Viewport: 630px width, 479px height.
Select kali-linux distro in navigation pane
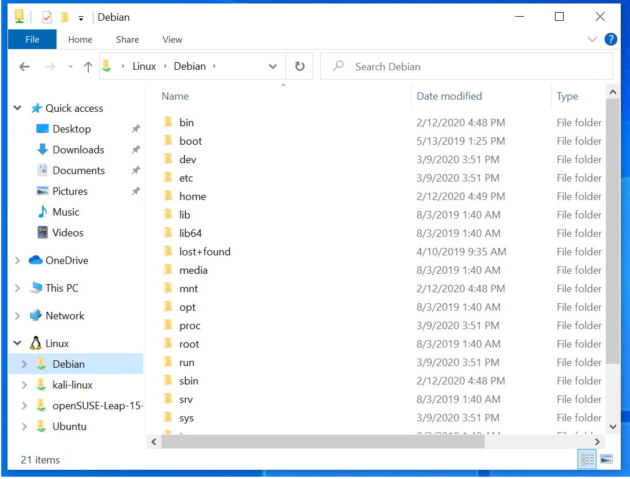pyautogui.click(x=72, y=385)
